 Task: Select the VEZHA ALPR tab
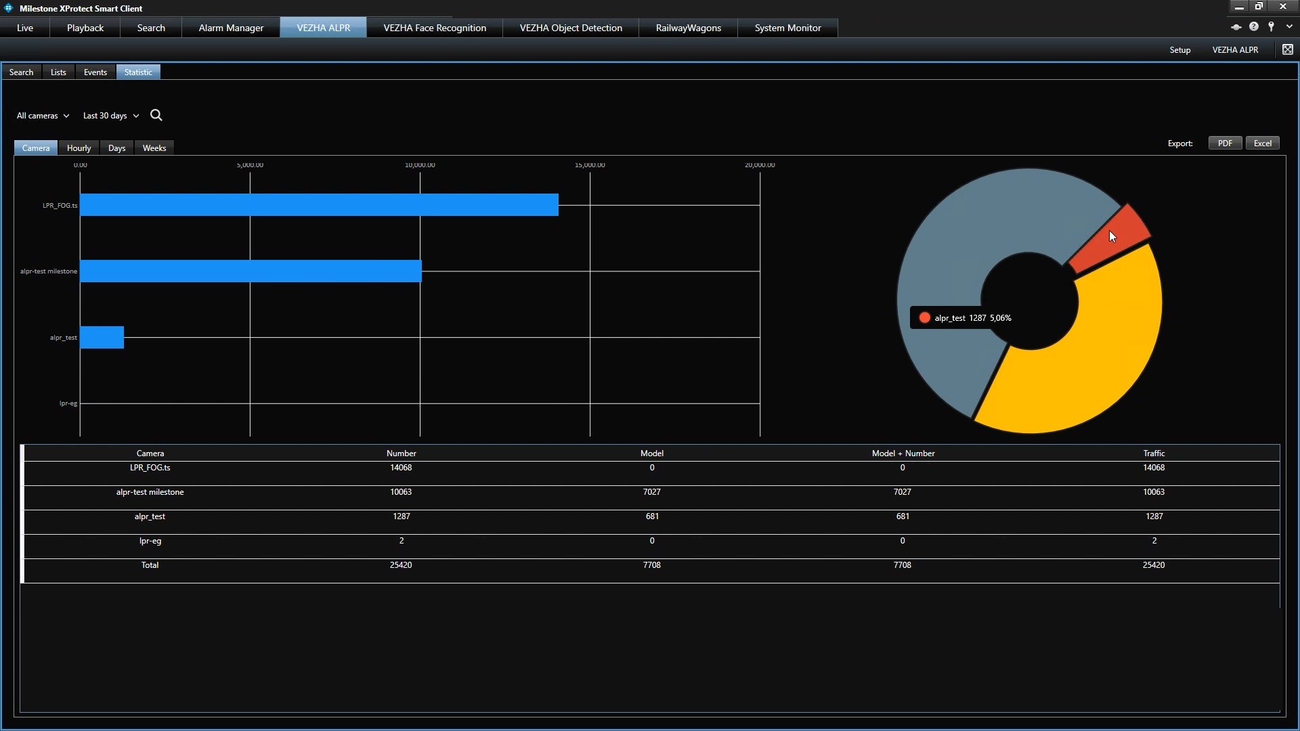pyautogui.click(x=324, y=28)
